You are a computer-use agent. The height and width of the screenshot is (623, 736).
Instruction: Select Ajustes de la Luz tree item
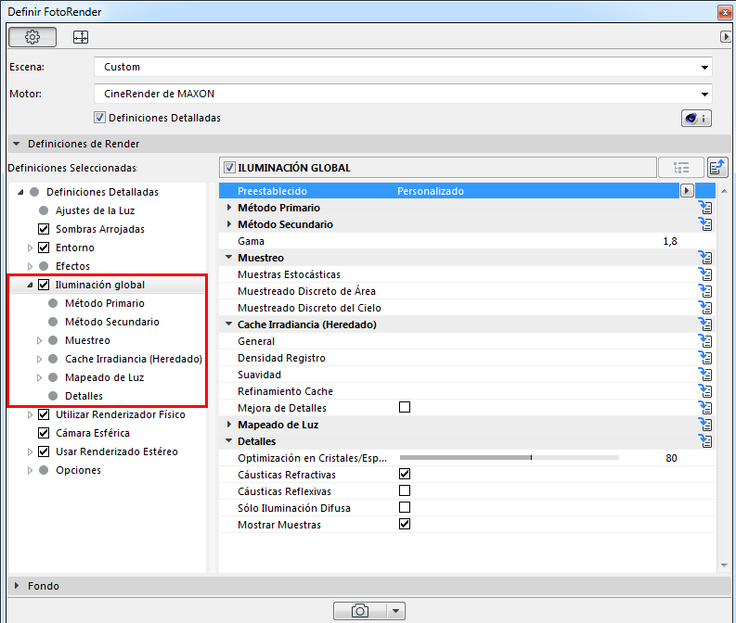point(95,210)
